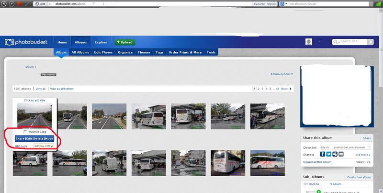Click the Photobucket camera logo

[9, 42]
